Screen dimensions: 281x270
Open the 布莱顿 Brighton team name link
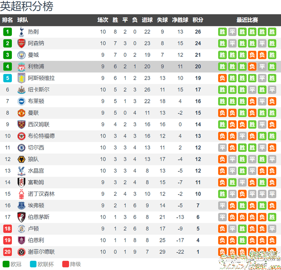(x=36, y=101)
